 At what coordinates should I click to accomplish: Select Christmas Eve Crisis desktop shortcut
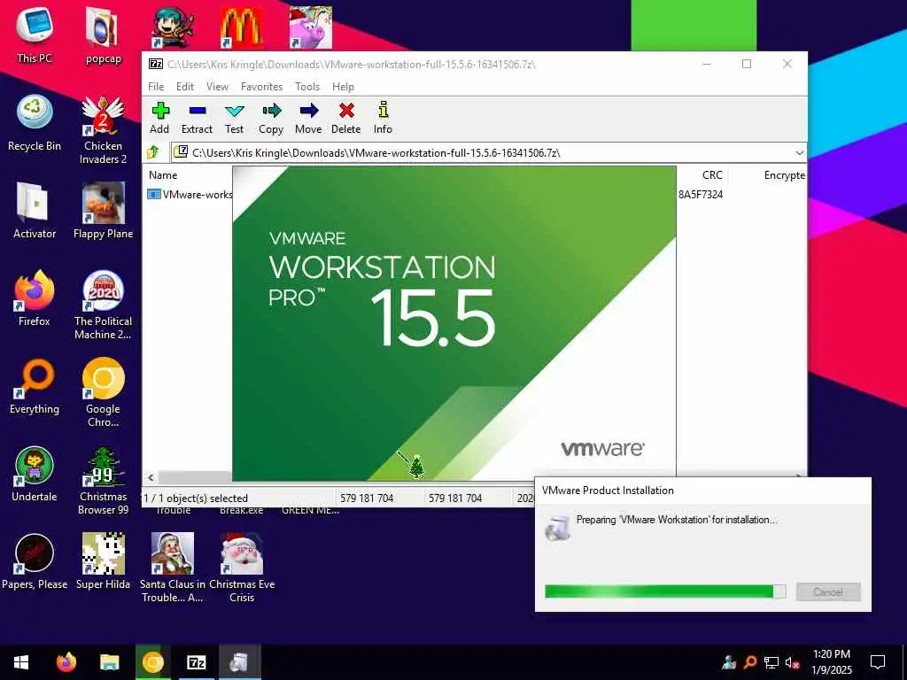pyautogui.click(x=242, y=568)
